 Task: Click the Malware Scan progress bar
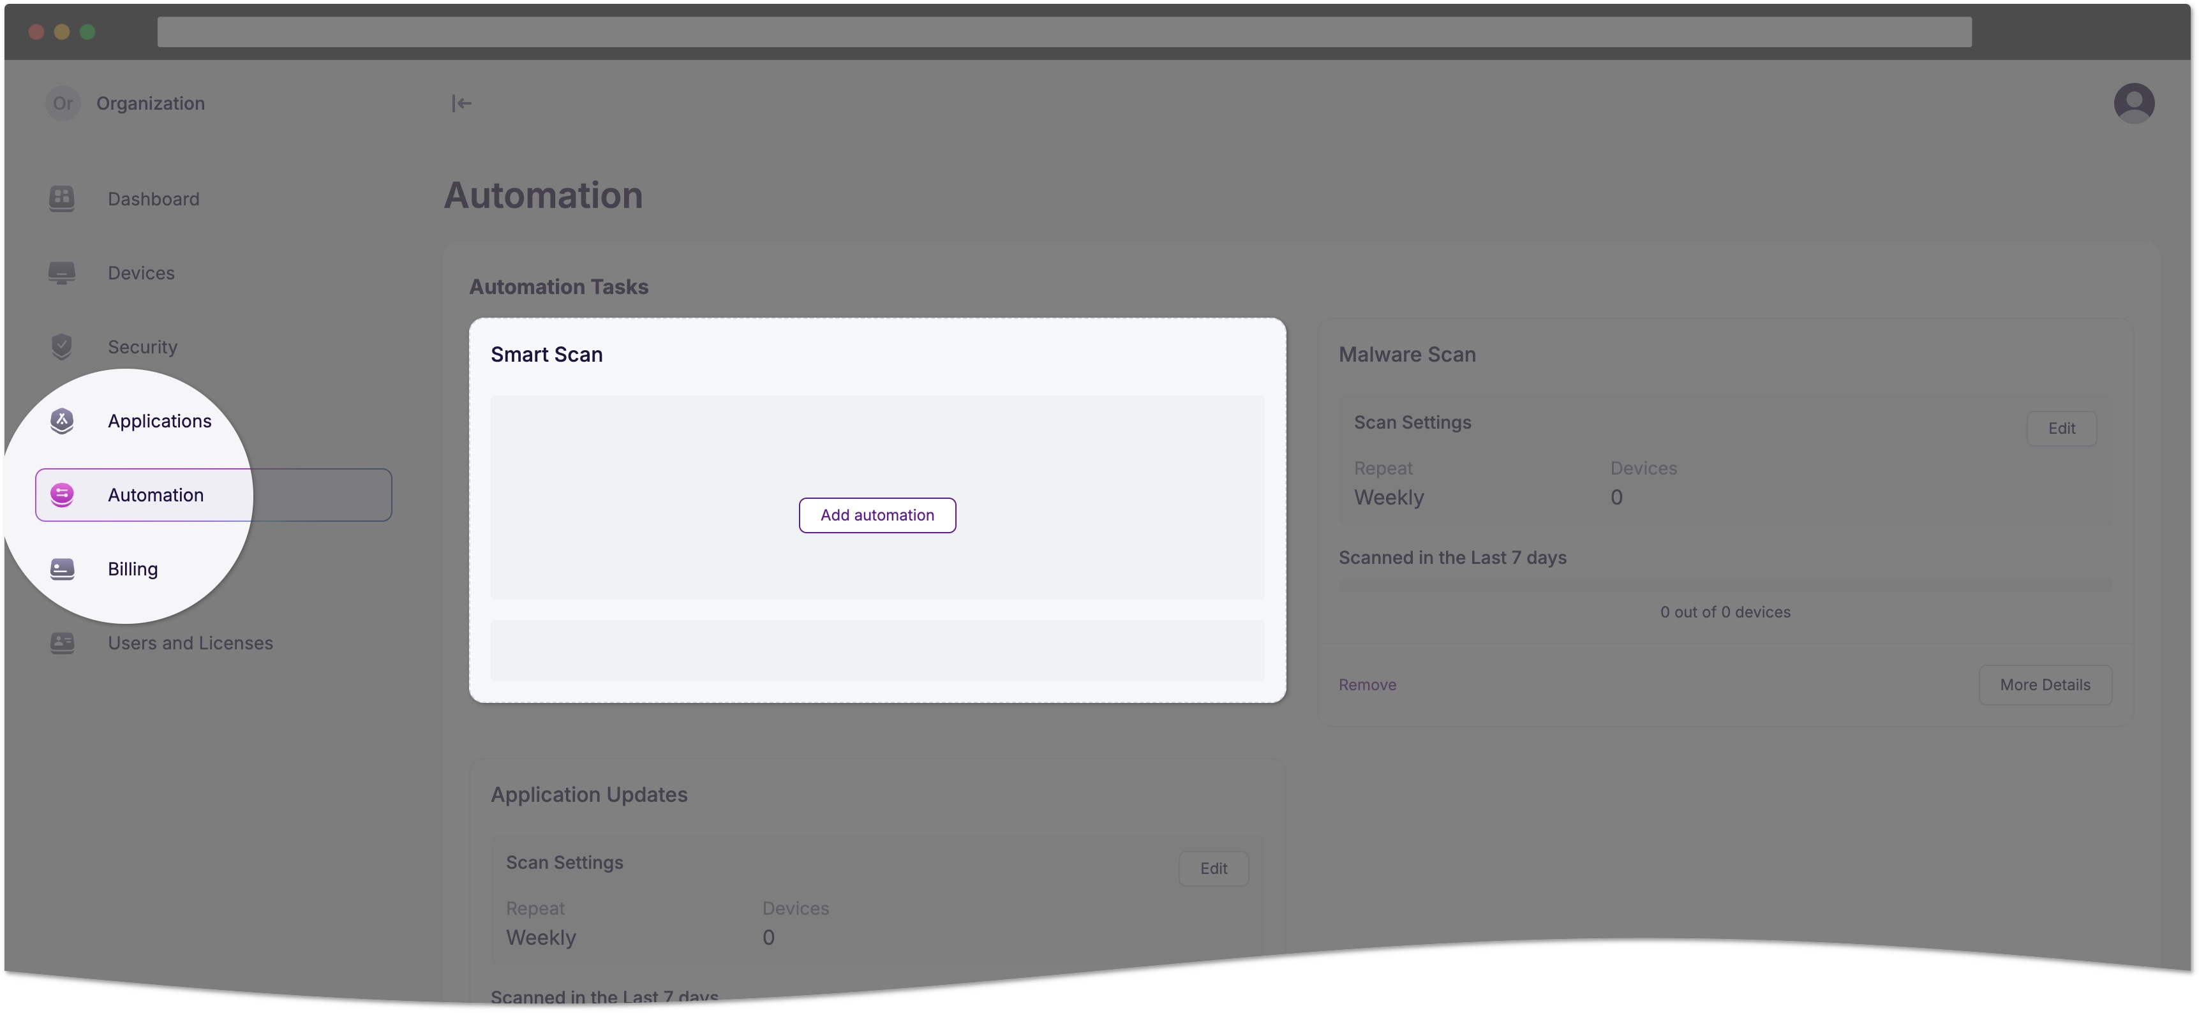coord(1726,586)
